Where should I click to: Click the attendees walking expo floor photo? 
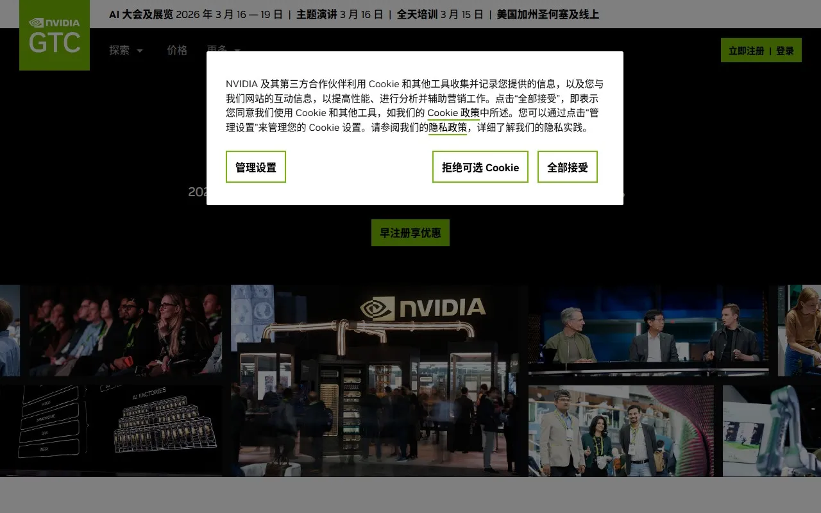click(x=622, y=430)
